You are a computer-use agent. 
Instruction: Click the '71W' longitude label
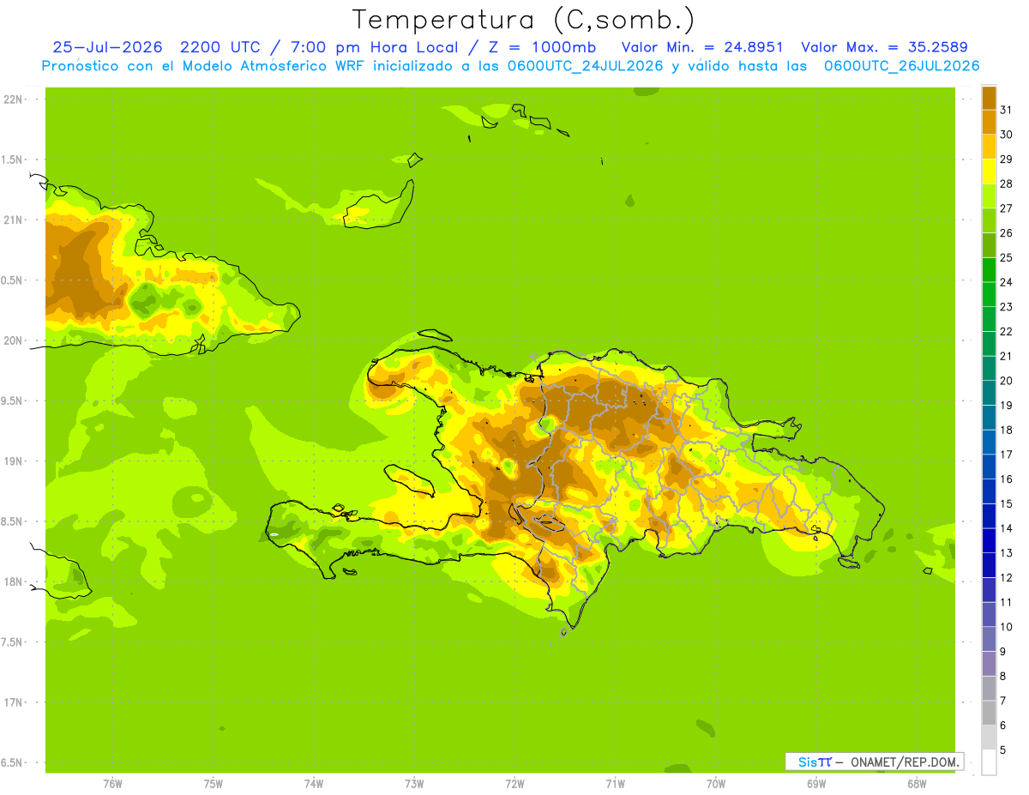(615, 784)
